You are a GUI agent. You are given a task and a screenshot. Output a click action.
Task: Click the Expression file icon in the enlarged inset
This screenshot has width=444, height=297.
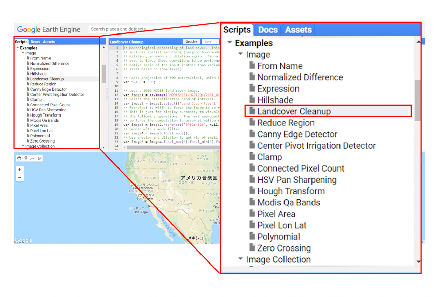252,88
